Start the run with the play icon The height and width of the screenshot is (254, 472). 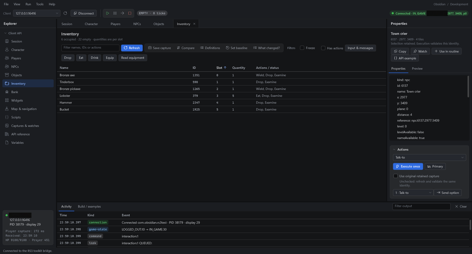click(108, 13)
